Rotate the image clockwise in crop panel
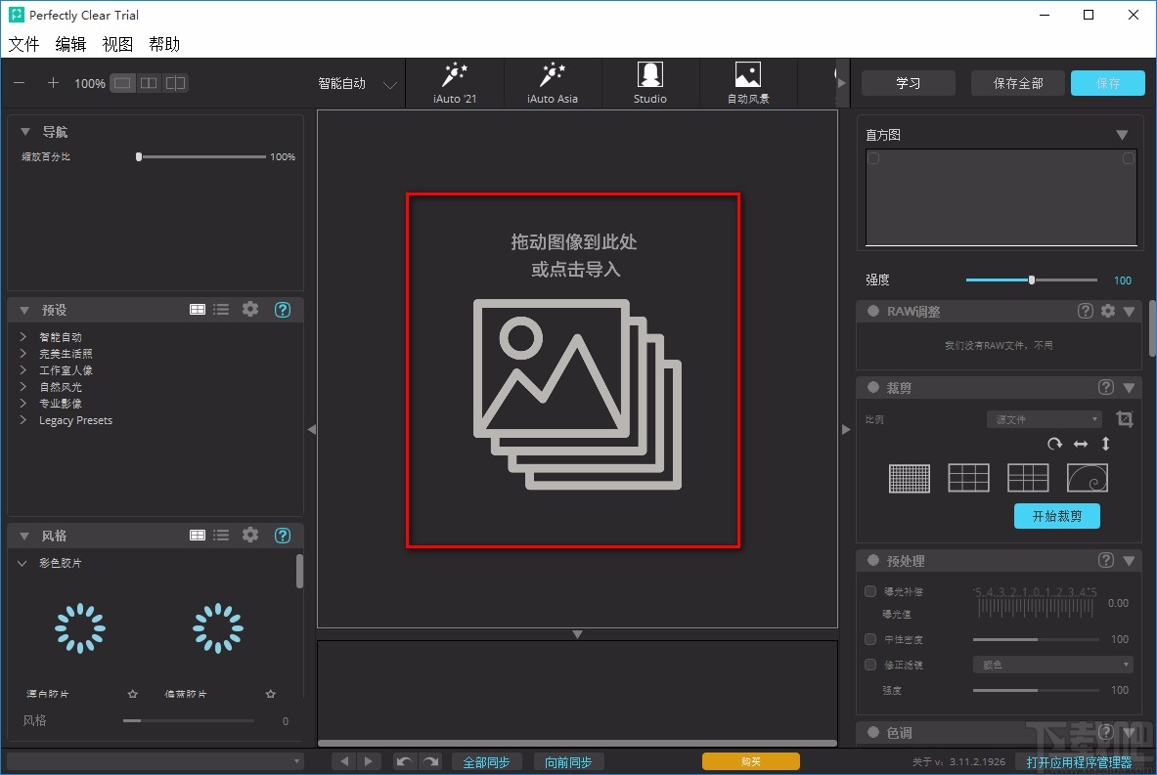 [1054, 444]
